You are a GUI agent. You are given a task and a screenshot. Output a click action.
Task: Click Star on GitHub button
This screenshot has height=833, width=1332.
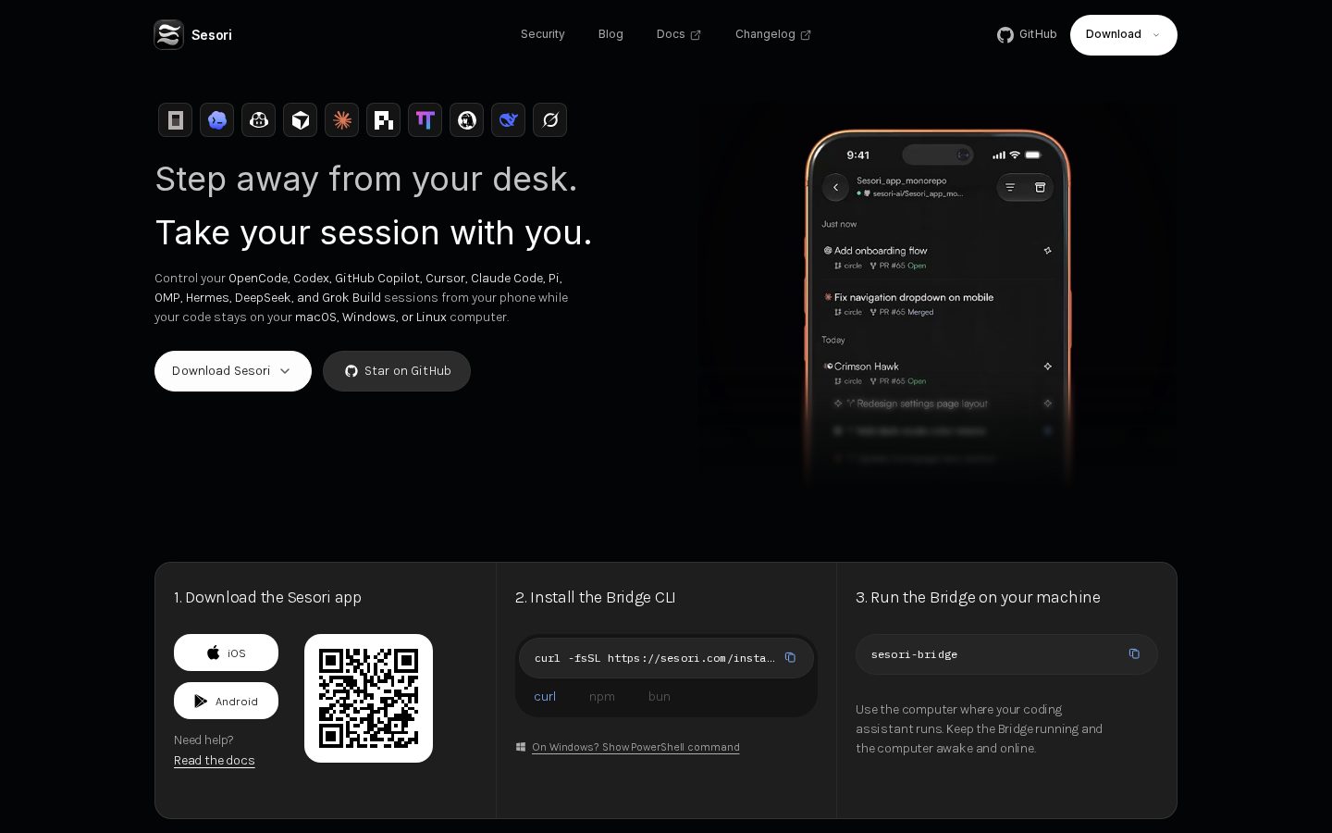(397, 371)
